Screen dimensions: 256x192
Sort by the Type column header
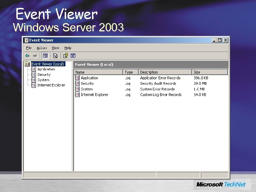pos(131,72)
